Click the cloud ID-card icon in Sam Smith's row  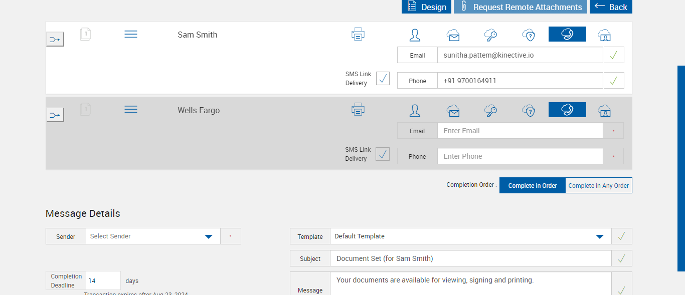[x=604, y=35]
